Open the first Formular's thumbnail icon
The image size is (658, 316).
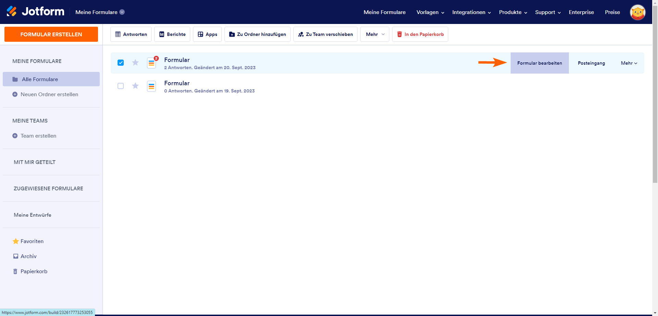click(x=151, y=63)
